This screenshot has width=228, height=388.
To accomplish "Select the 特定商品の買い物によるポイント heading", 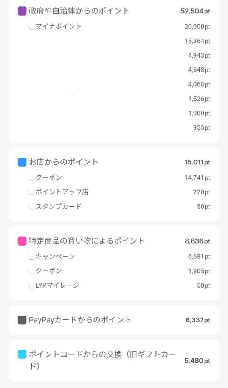I will click(x=87, y=241).
